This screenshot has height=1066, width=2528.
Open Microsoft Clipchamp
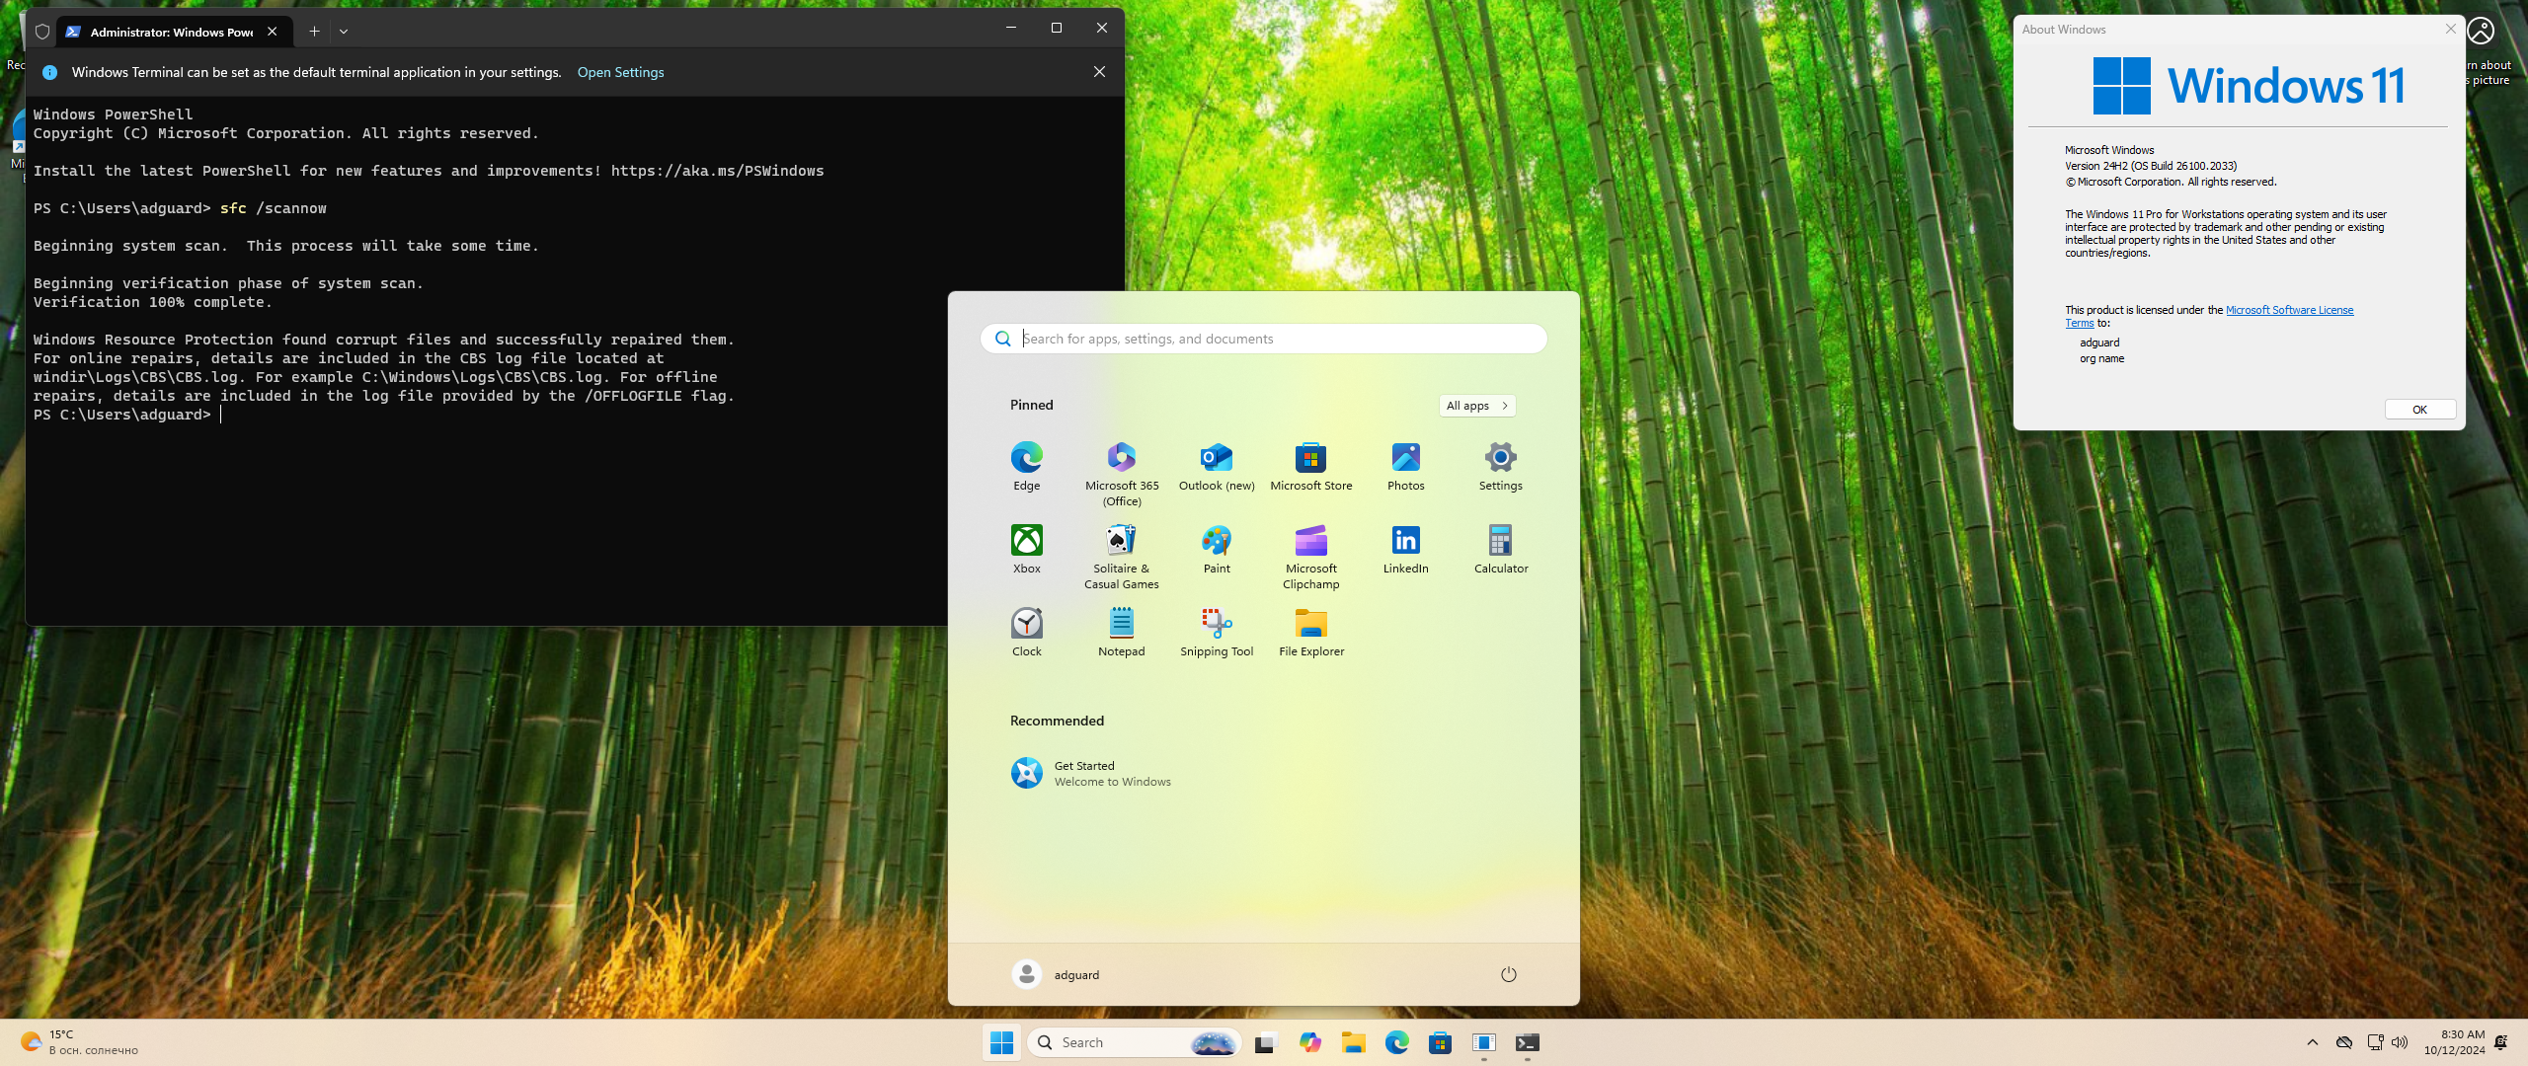(x=1311, y=557)
